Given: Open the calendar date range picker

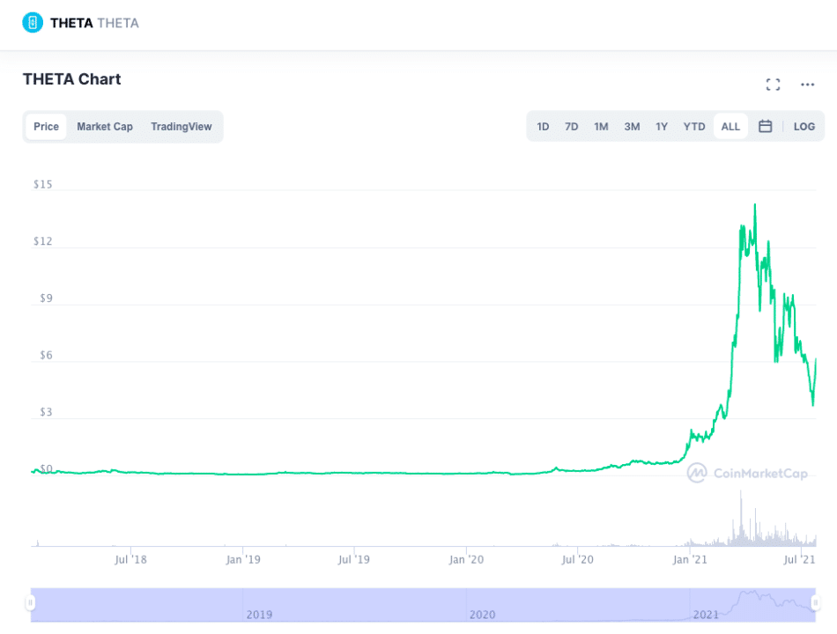Looking at the screenshot, I should 765,126.
